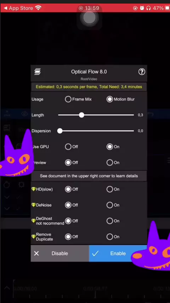Tap the diamond icon beside HD(slow)
The height and width of the screenshot is (303, 170).
34,189
